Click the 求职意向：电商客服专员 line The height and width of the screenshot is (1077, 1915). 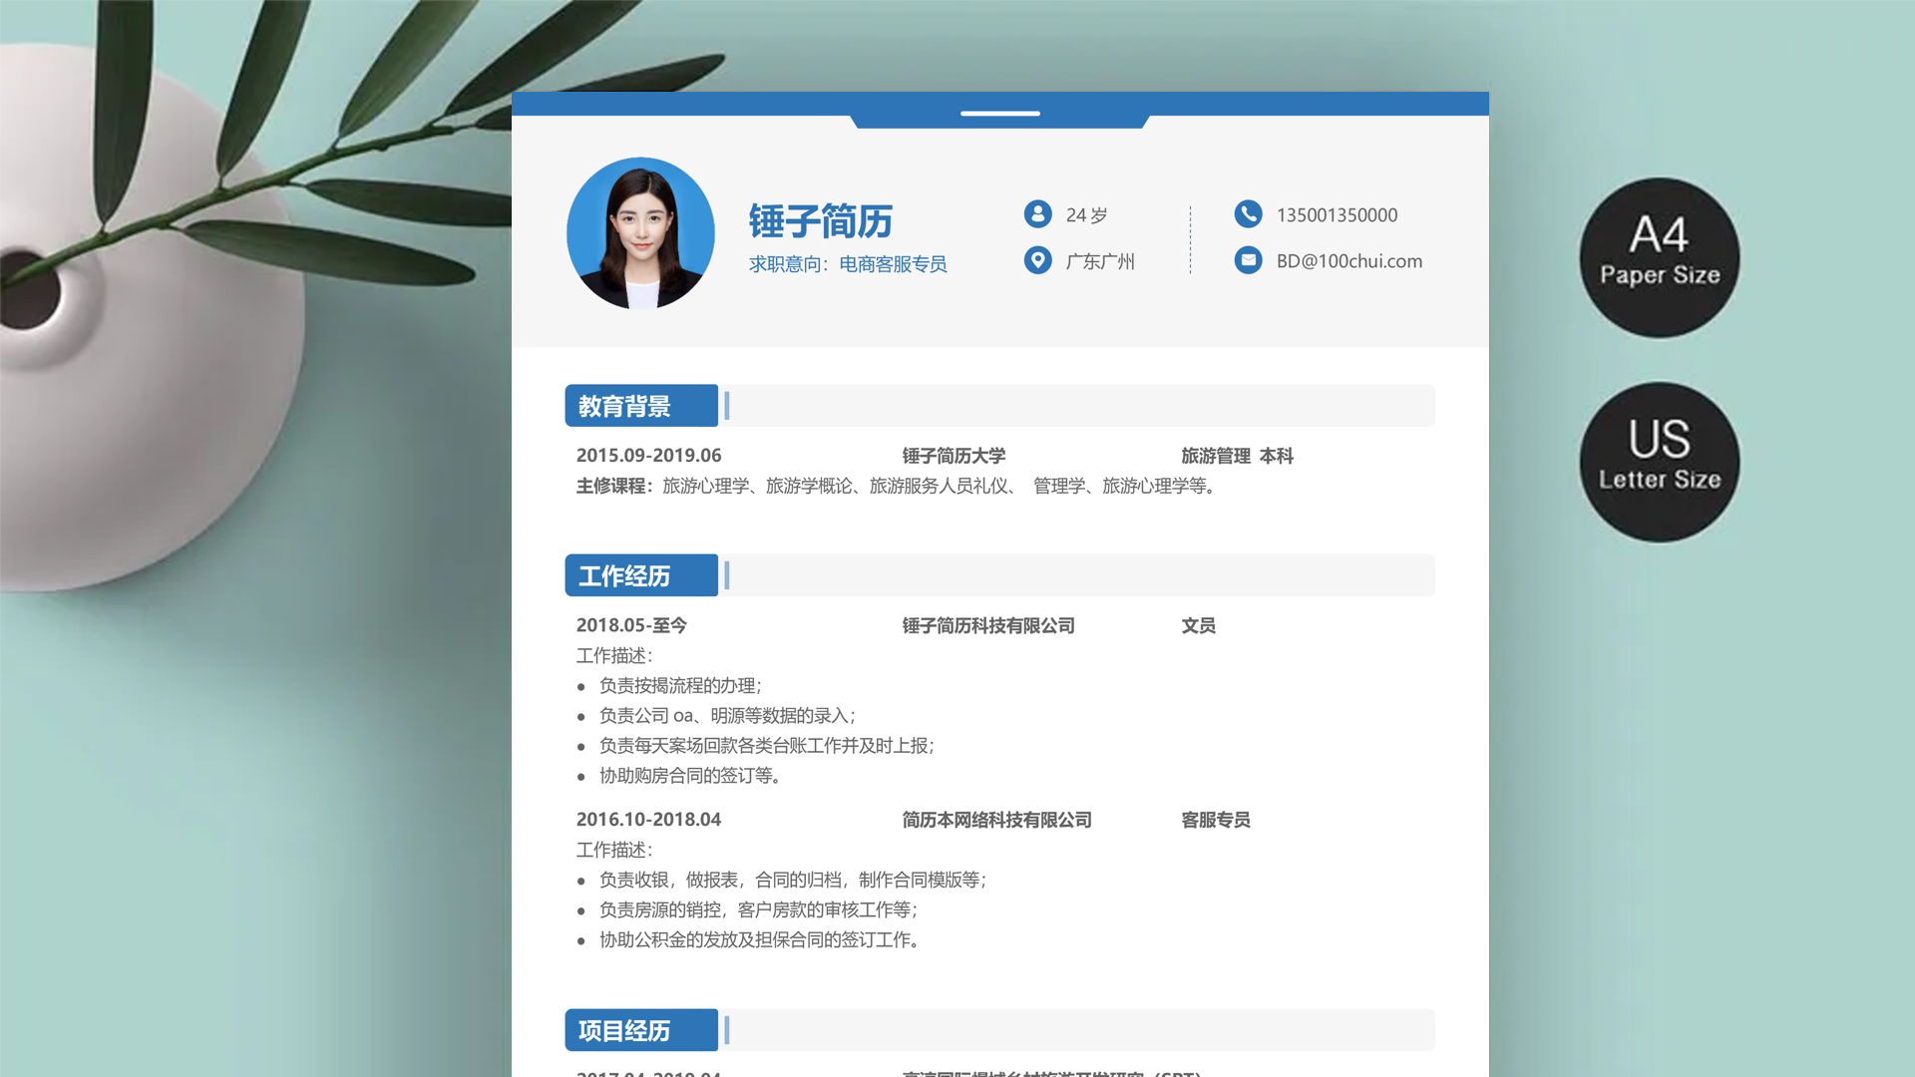[x=848, y=264]
